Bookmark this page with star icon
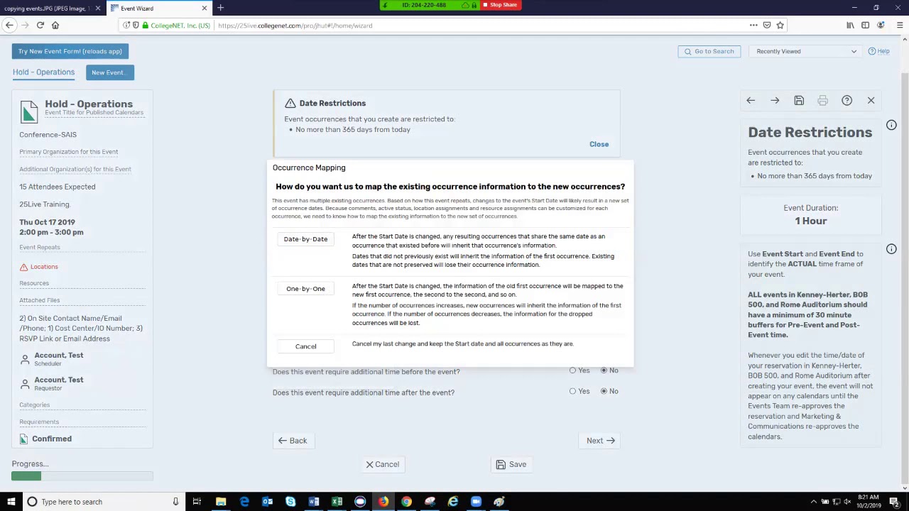 click(x=780, y=26)
